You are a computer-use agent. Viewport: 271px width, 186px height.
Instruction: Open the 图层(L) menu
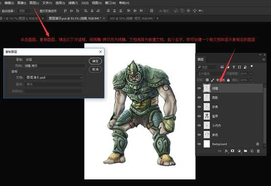coord(34,3)
